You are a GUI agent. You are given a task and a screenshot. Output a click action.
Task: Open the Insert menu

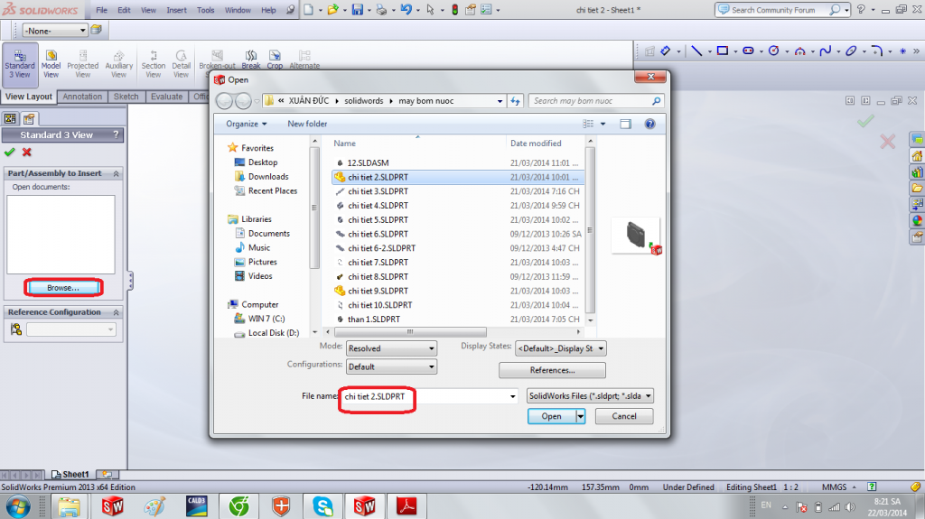176,10
